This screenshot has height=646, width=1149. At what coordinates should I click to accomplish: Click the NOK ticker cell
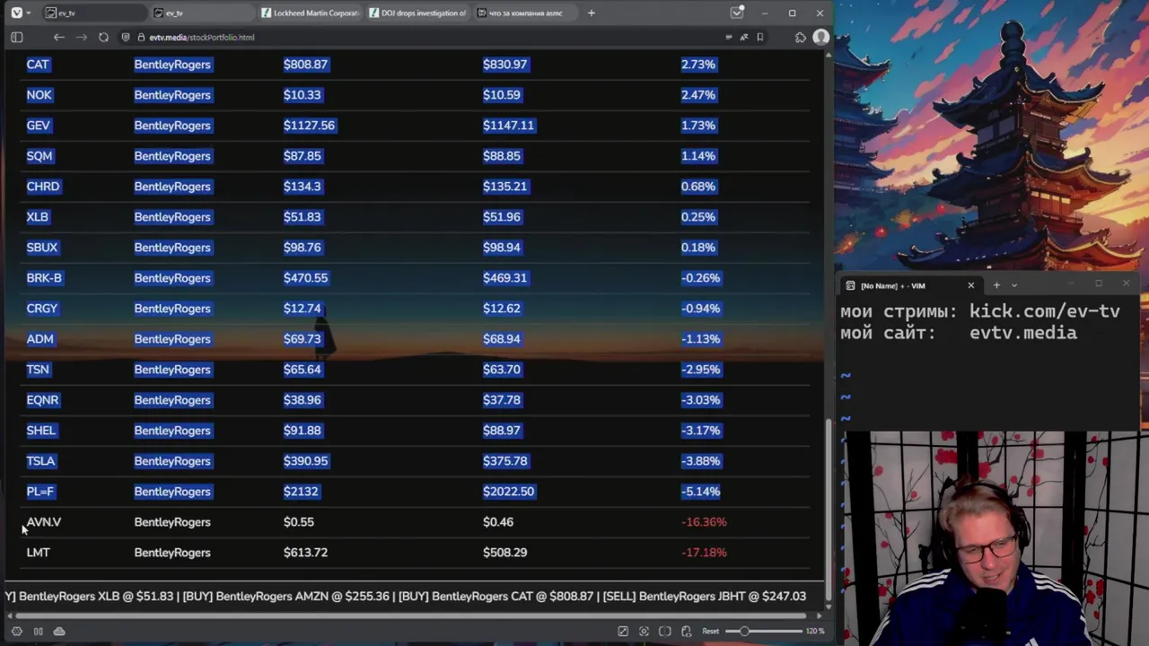39,95
